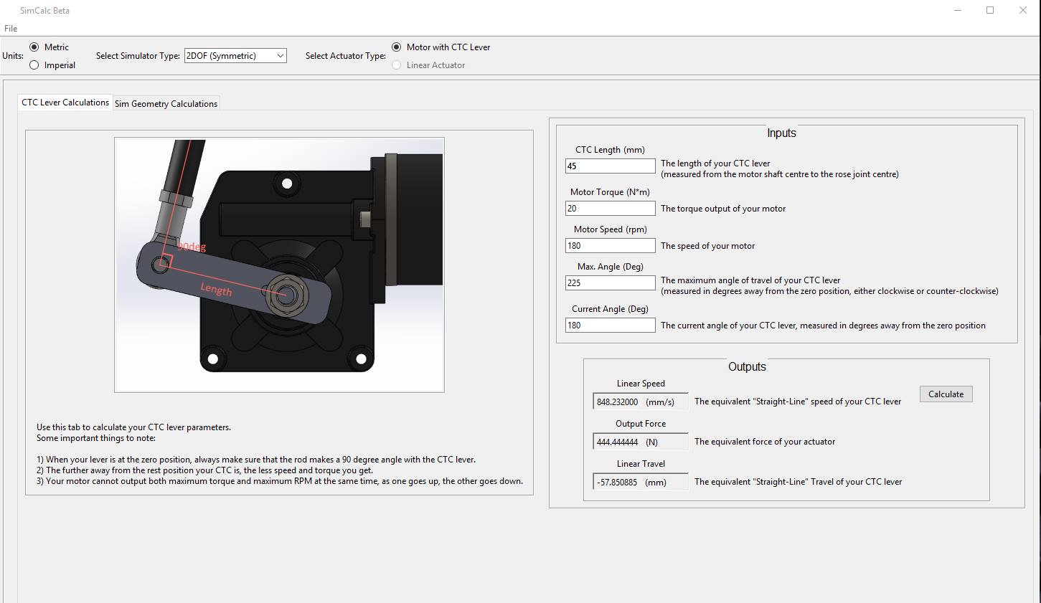This screenshot has height=603, width=1041.
Task: Click the Motor Speed input field
Action: [611, 245]
